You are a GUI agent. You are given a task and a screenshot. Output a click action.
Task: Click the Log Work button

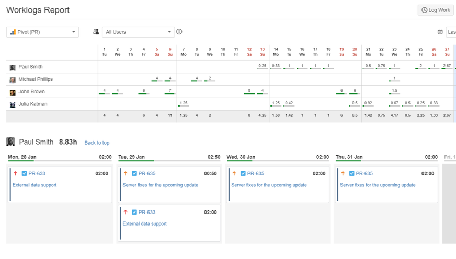(x=436, y=10)
